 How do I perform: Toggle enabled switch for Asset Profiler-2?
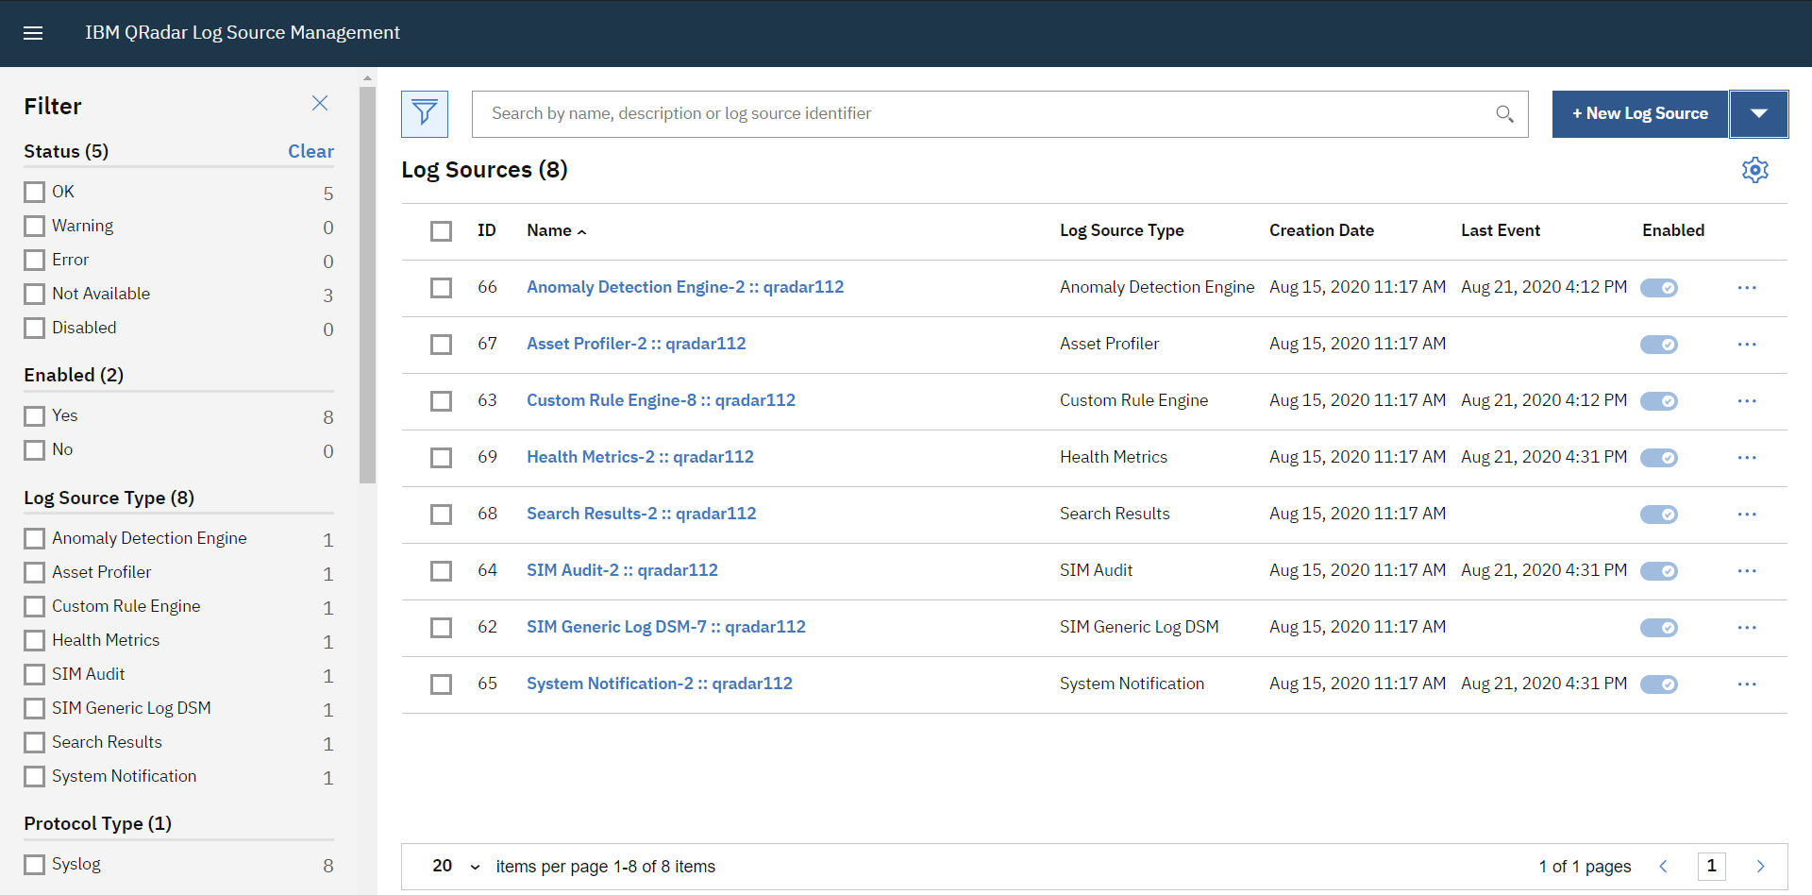(1658, 345)
